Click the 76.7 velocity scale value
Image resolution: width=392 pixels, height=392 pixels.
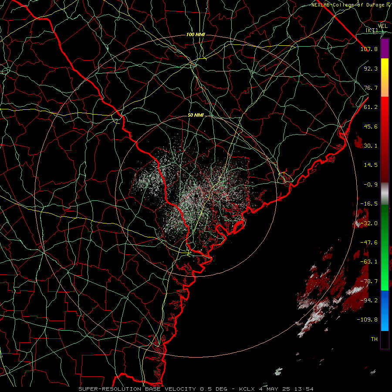click(x=371, y=88)
